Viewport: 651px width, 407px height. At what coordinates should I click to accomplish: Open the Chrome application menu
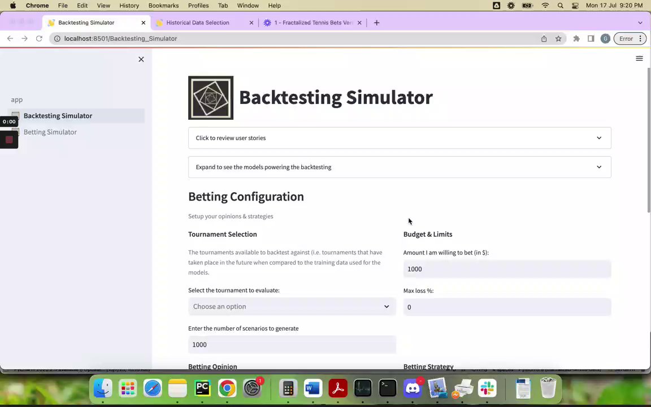point(37,6)
